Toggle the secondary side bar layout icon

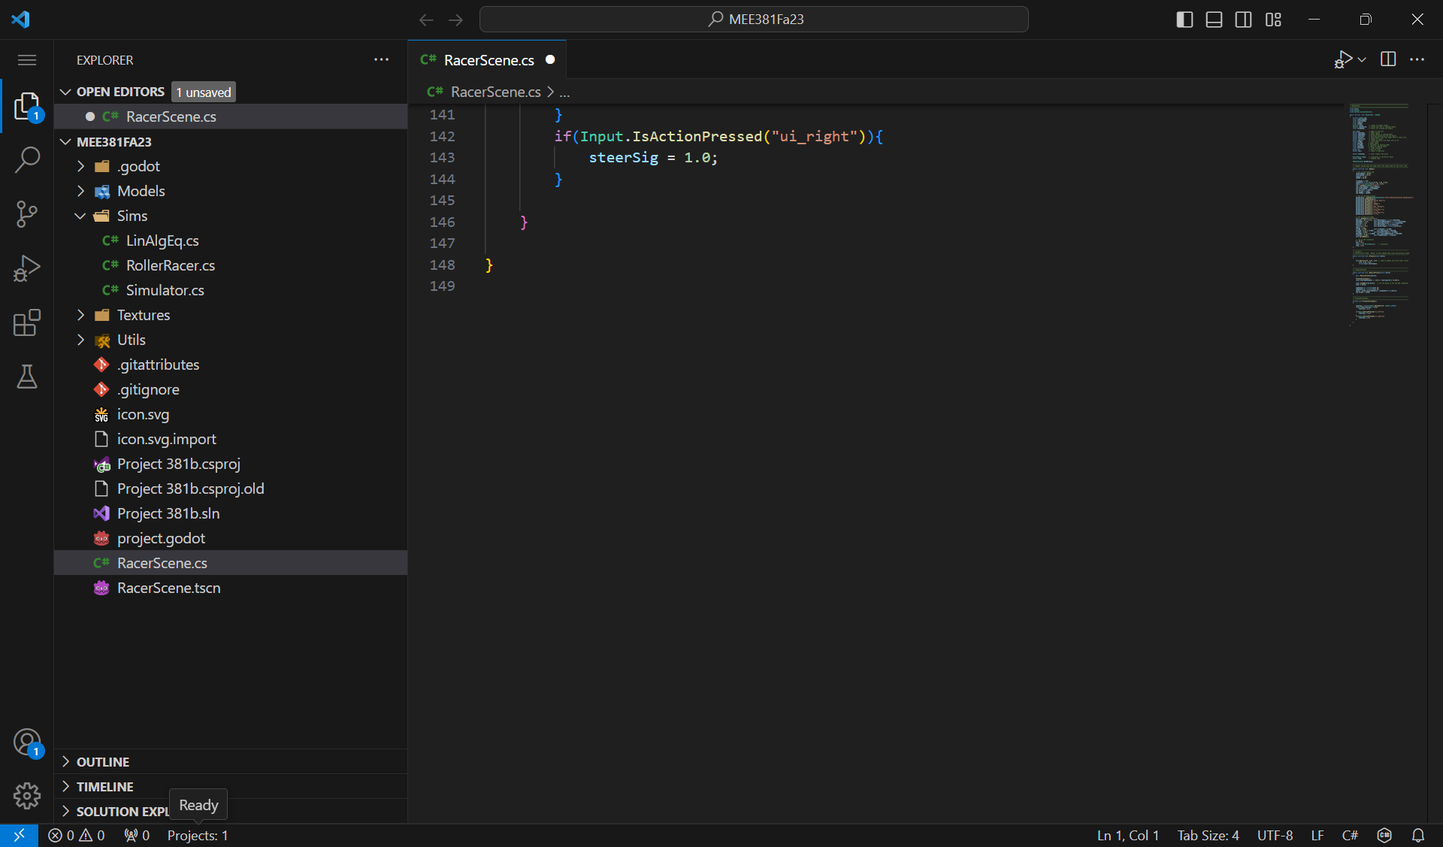pos(1243,20)
